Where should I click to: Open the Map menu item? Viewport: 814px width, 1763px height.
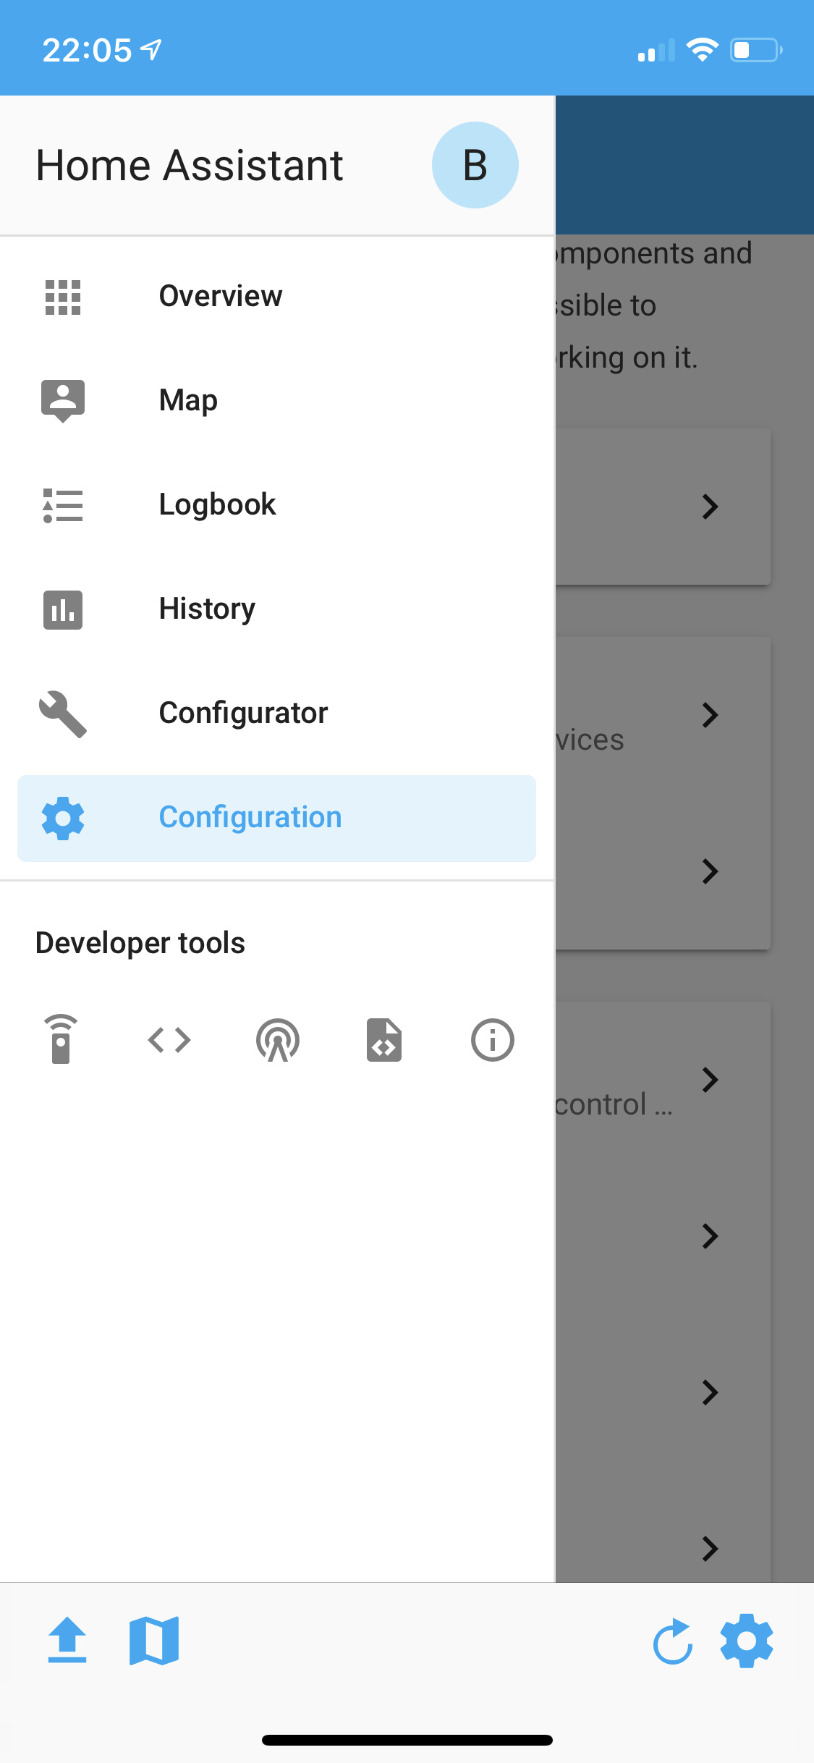click(188, 399)
